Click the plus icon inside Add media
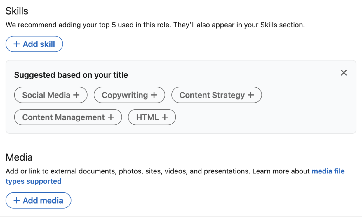This screenshot has height=217, width=362. [17, 200]
